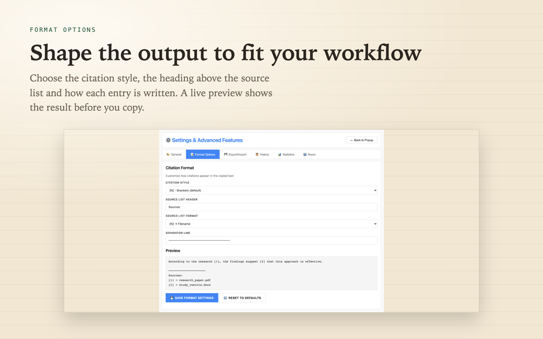This screenshot has width=543, height=339.
Task: Click the gear icon beside Settings & Advanced Features
Action: click(168, 140)
